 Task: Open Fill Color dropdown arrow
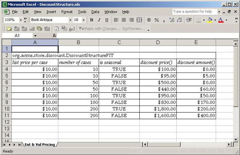(215, 20)
